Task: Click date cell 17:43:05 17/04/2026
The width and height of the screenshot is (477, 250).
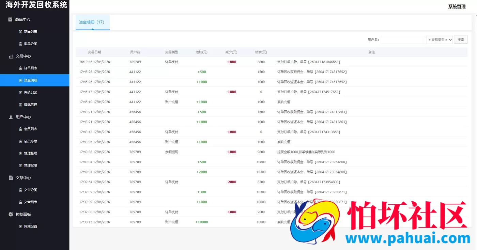Action: [x=94, y=142]
